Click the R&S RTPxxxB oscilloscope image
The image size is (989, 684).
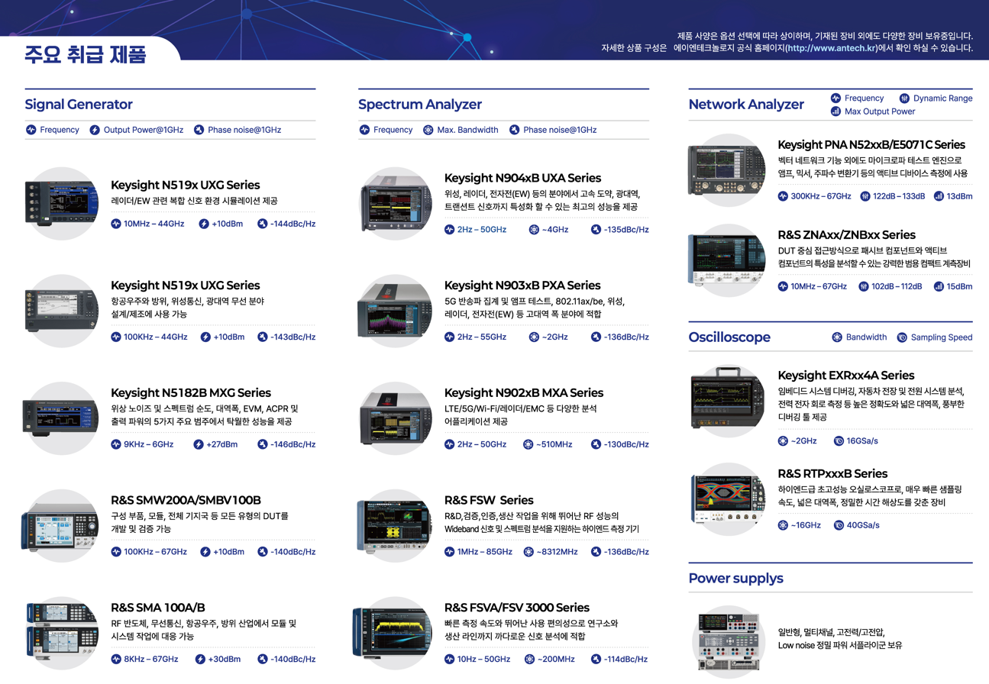click(728, 499)
